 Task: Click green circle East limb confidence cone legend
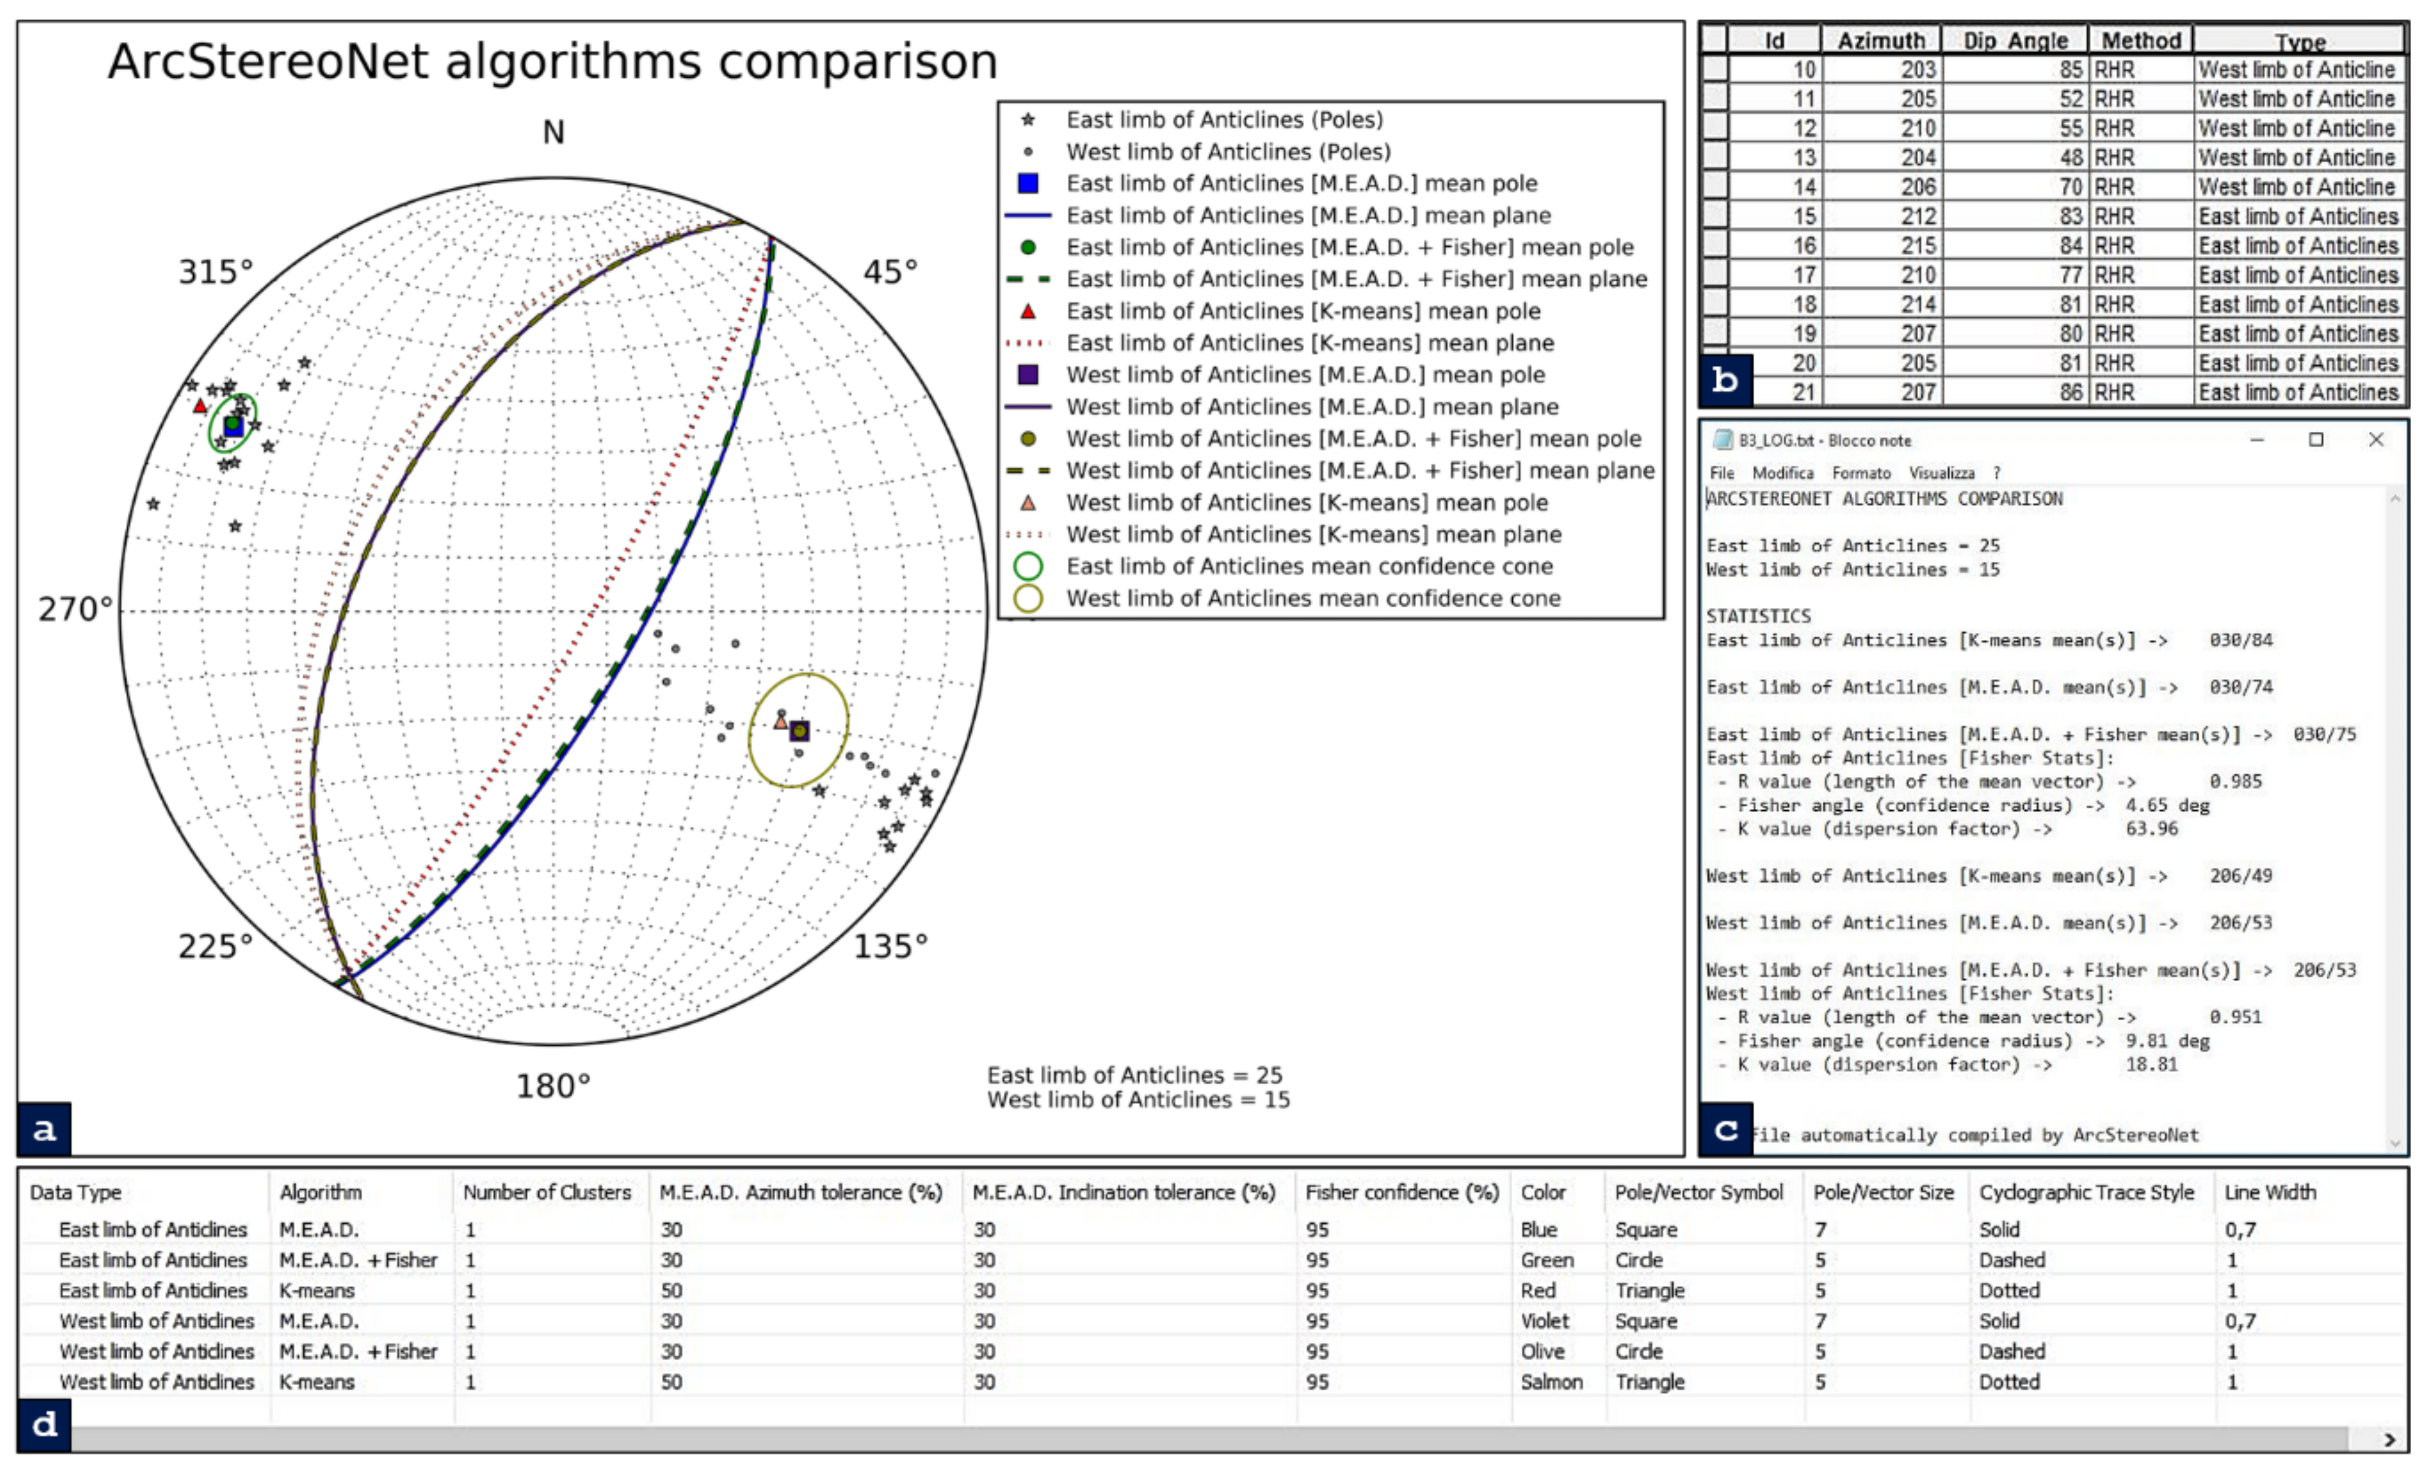pos(1028,566)
